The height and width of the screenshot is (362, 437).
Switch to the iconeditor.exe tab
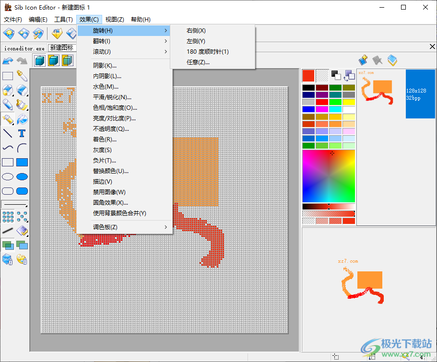point(24,48)
